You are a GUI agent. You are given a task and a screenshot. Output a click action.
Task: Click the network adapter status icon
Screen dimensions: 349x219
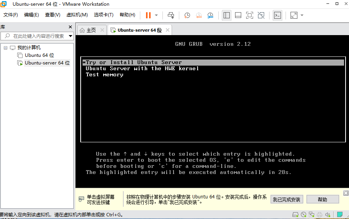point(312,214)
